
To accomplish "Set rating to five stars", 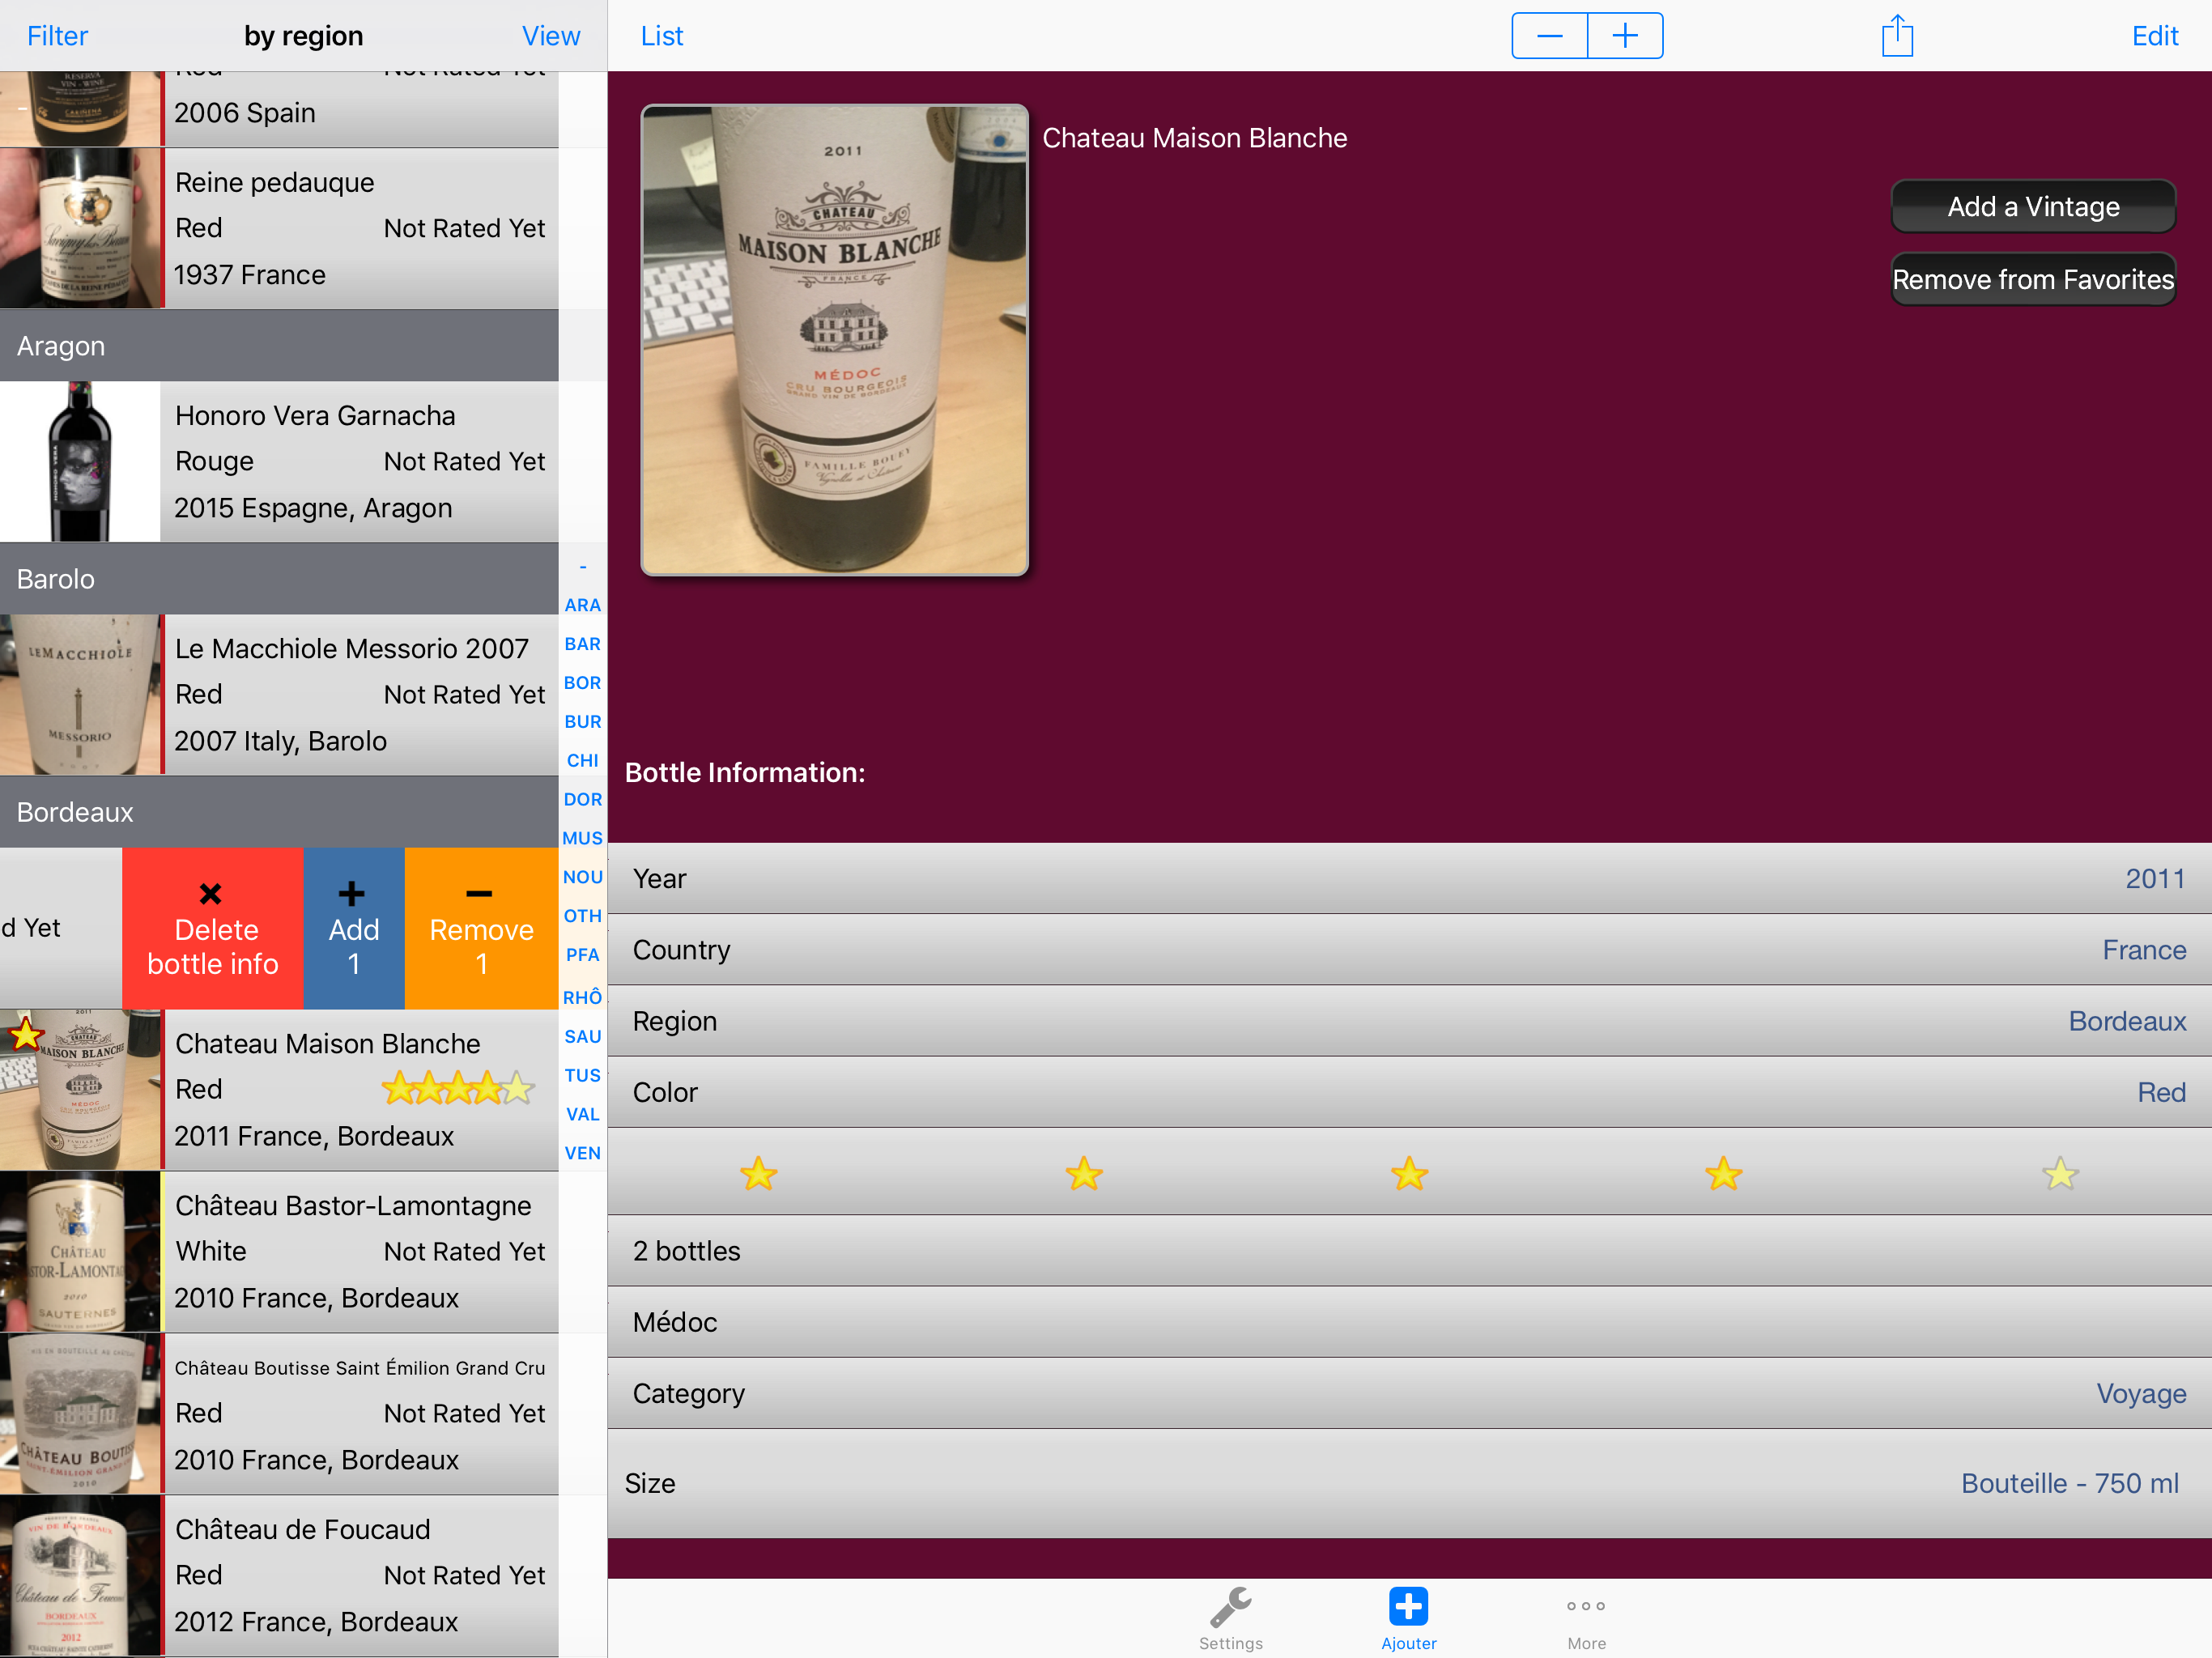I will pos(2060,1174).
